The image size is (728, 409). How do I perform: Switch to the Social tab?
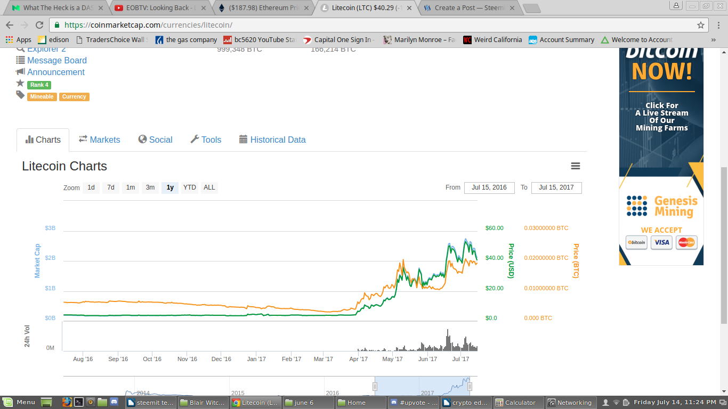click(156, 140)
